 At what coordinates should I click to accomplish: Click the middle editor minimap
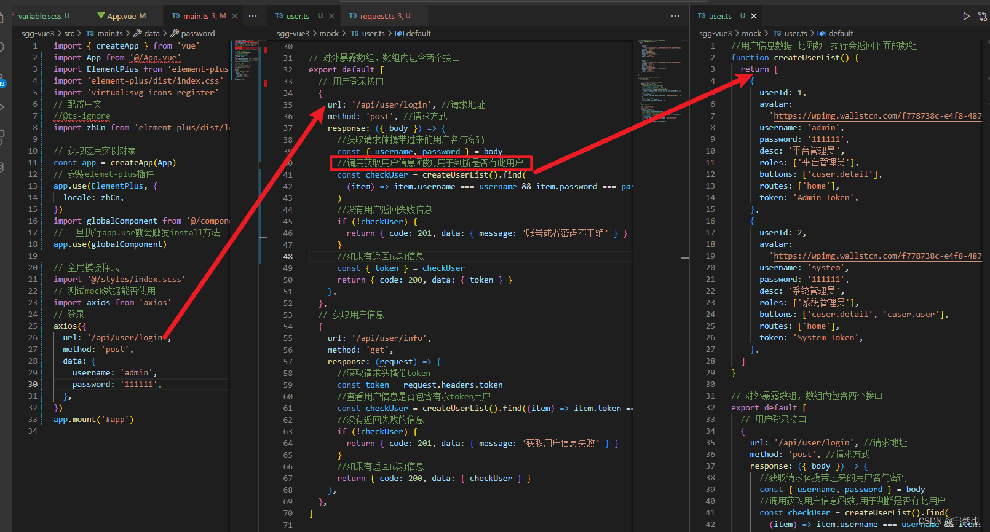tap(659, 81)
